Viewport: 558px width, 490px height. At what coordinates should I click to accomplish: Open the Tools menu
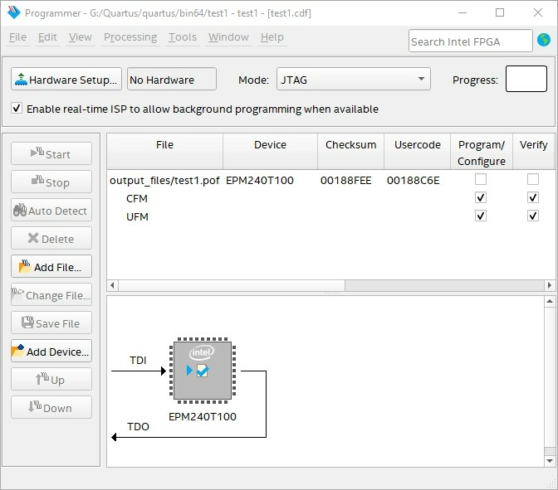pyautogui.click(x=183, y=37)
